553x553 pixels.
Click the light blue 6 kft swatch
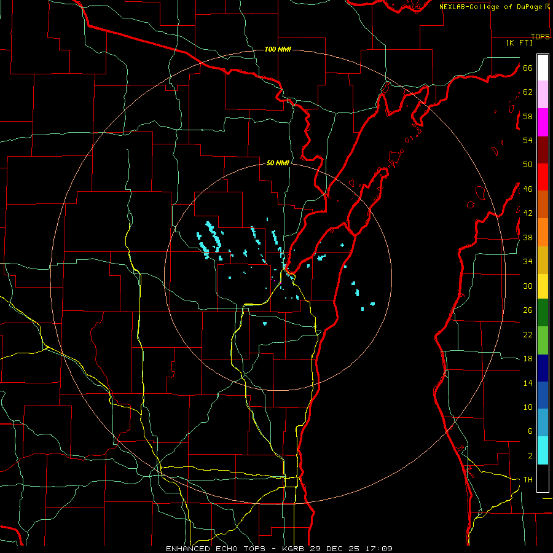[x=543, y=423]
